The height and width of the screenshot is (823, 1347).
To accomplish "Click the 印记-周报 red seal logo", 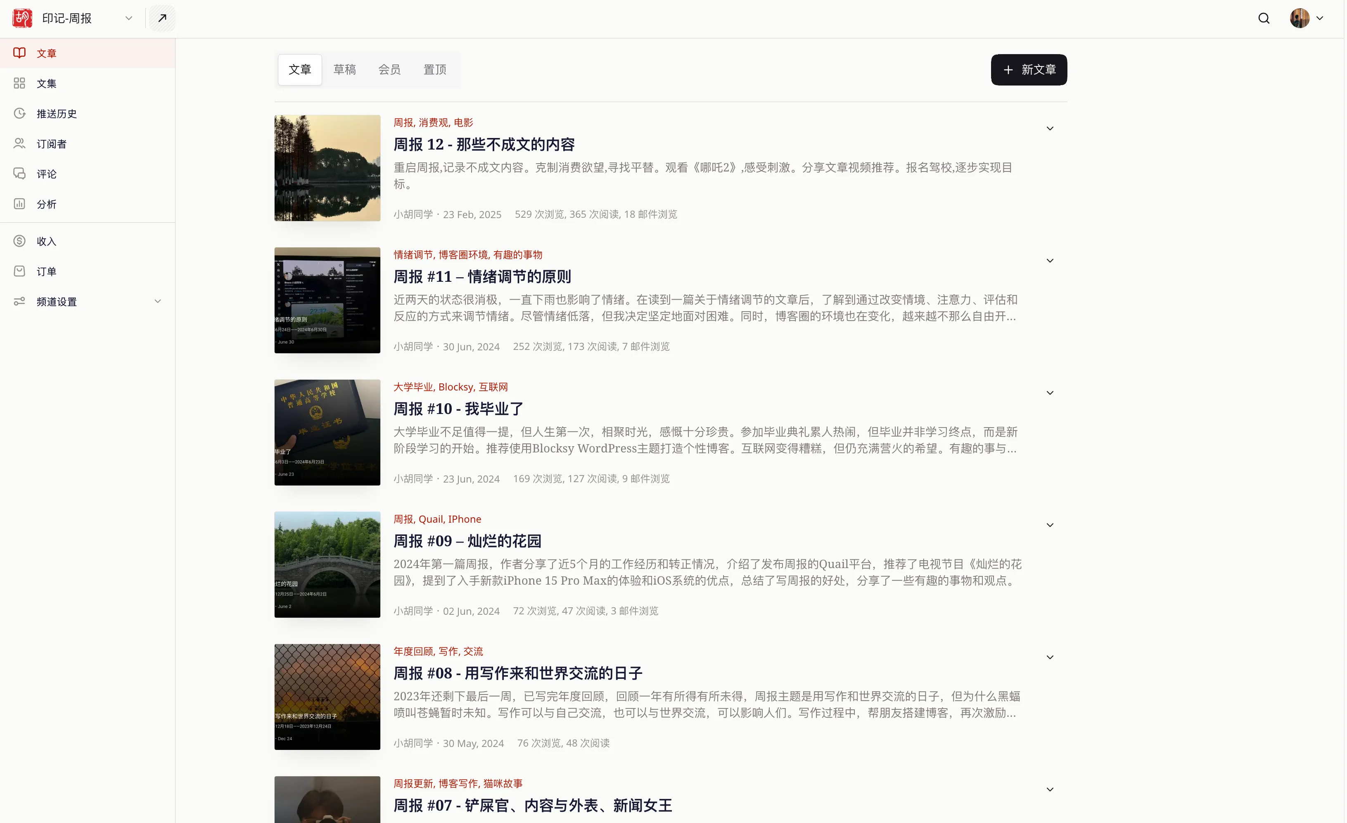I will coord(22,18).
